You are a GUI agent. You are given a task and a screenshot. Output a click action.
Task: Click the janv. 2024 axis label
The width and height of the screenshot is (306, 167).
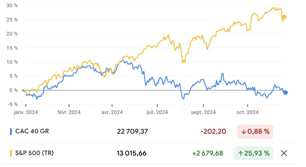tap(26, 112)
